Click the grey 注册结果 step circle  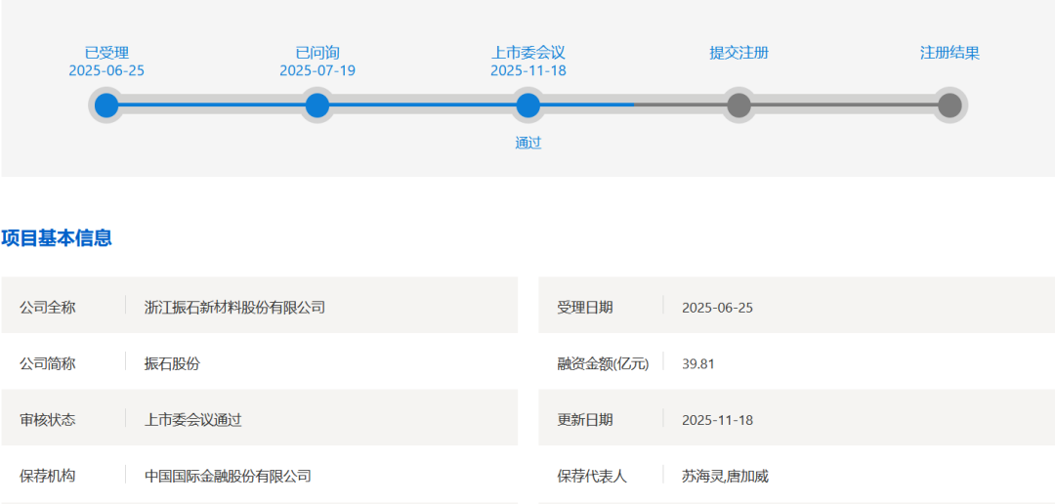click(949, 105)
